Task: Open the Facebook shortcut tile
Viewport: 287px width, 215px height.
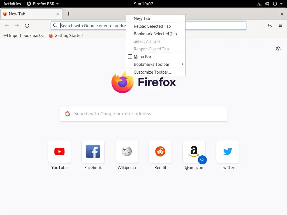Action: [93, 151]
